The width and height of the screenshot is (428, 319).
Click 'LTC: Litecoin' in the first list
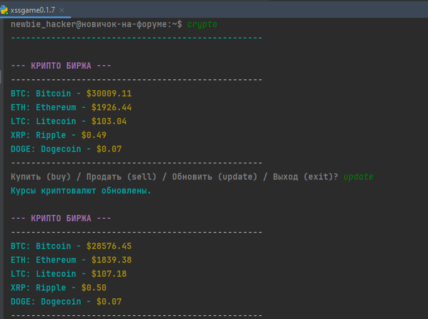coord(43,121)
